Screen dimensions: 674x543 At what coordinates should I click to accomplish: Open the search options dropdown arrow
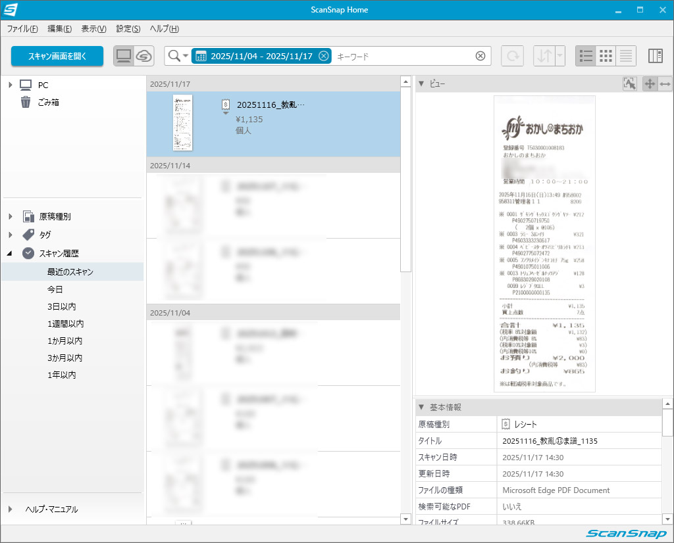[x=185, y=56]
